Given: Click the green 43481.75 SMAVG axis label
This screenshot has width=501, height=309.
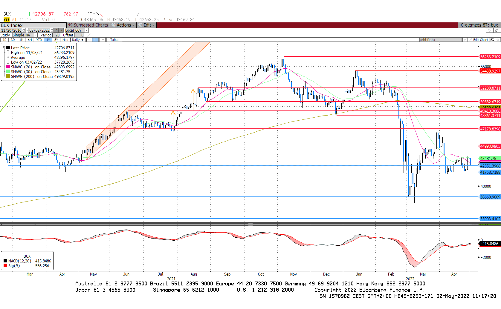Looking at the screenshot, I should (490, 159).
